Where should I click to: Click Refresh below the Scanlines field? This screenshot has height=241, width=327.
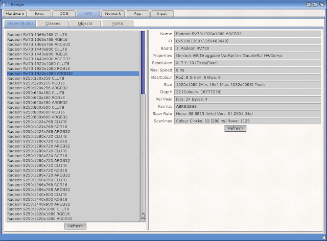click(235, 128)
